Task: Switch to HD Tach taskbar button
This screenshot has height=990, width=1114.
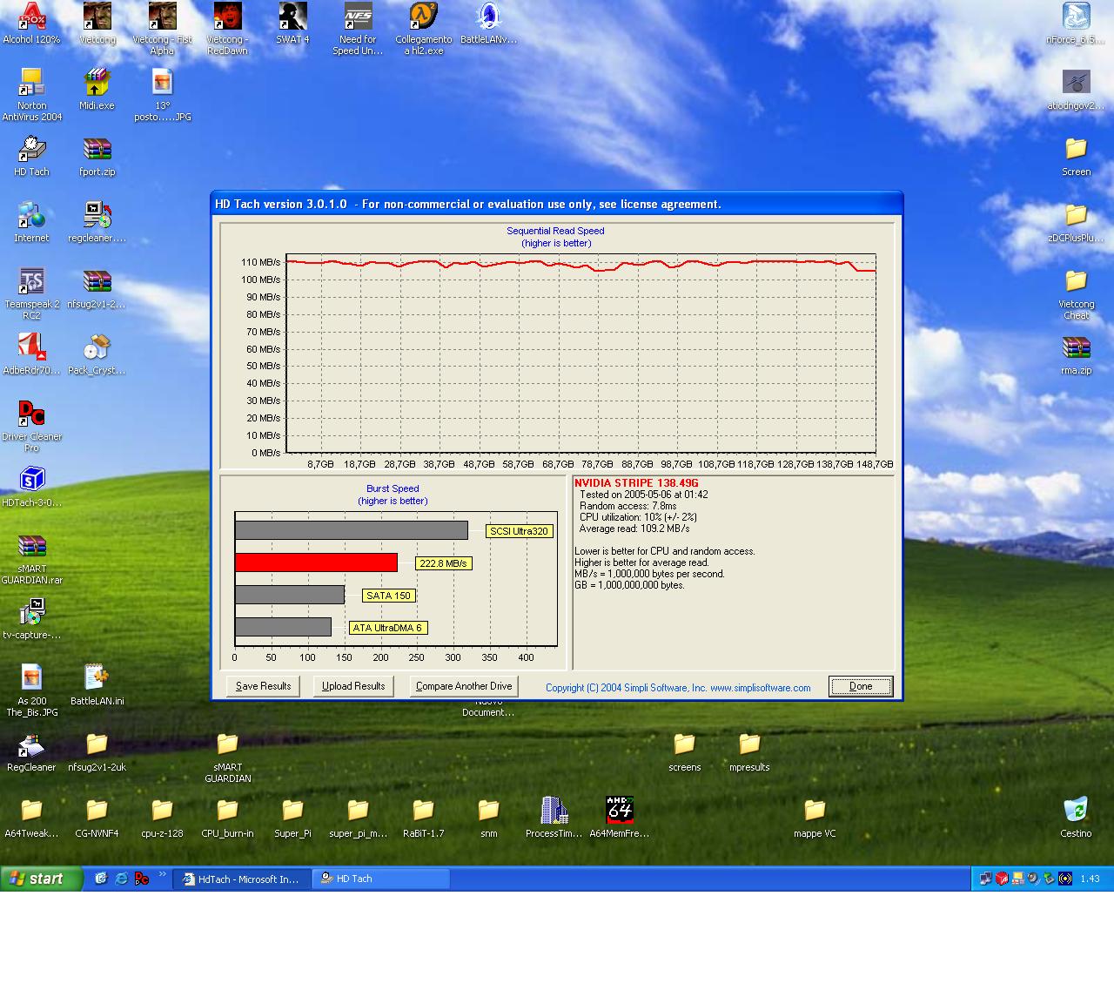Action: [382, 879]
